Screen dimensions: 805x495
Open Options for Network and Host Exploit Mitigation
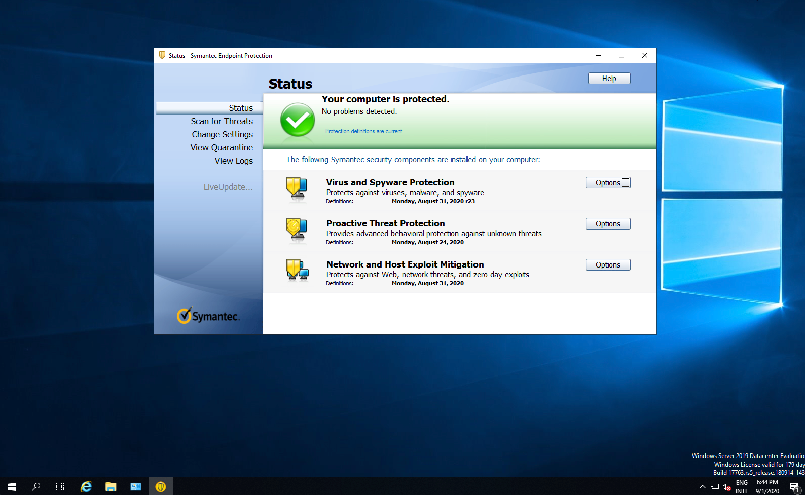pyautogui.click(x=608, y=265)
